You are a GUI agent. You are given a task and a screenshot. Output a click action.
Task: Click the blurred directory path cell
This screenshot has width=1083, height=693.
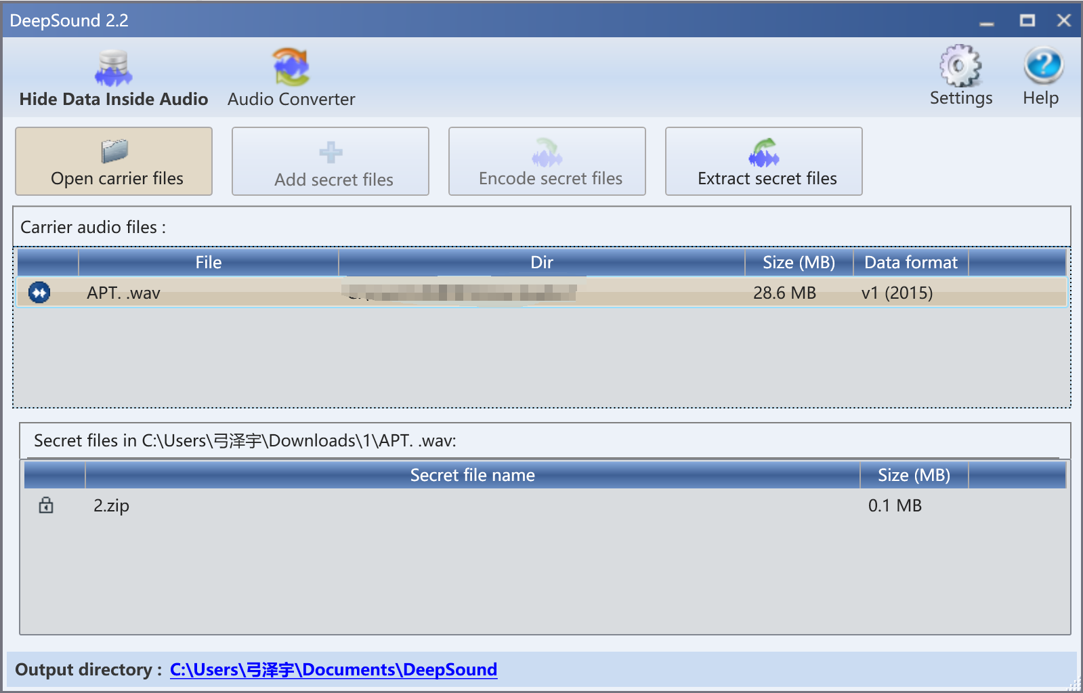(x=462, y=293)
